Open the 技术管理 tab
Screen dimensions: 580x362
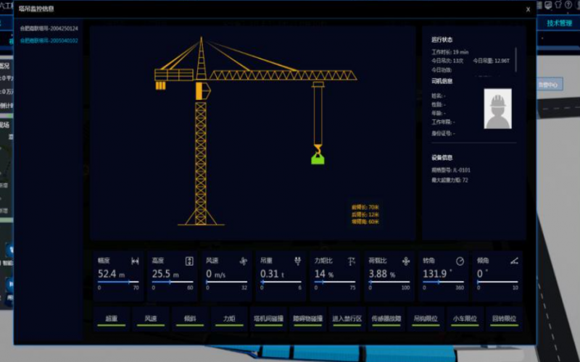click(x=558, y=22)
